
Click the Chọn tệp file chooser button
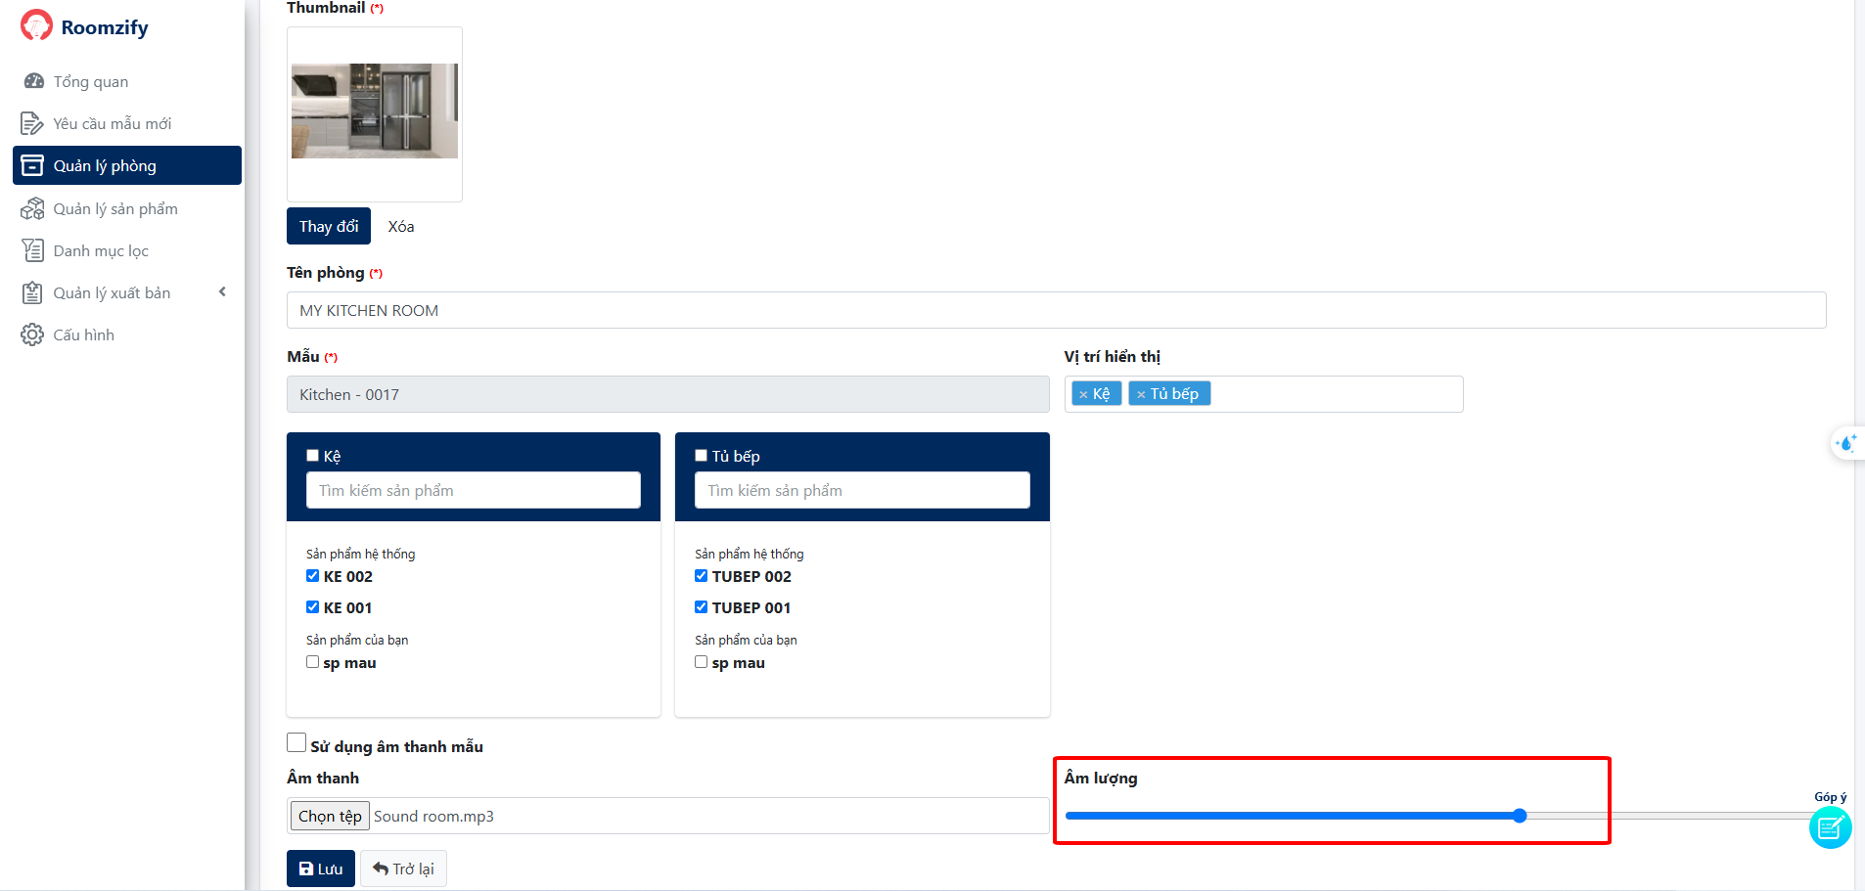click(x=330, y=816)
